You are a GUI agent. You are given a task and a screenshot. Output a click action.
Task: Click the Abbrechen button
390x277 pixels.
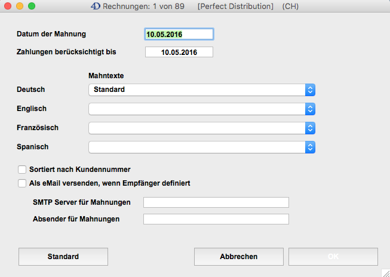point(239,257)
